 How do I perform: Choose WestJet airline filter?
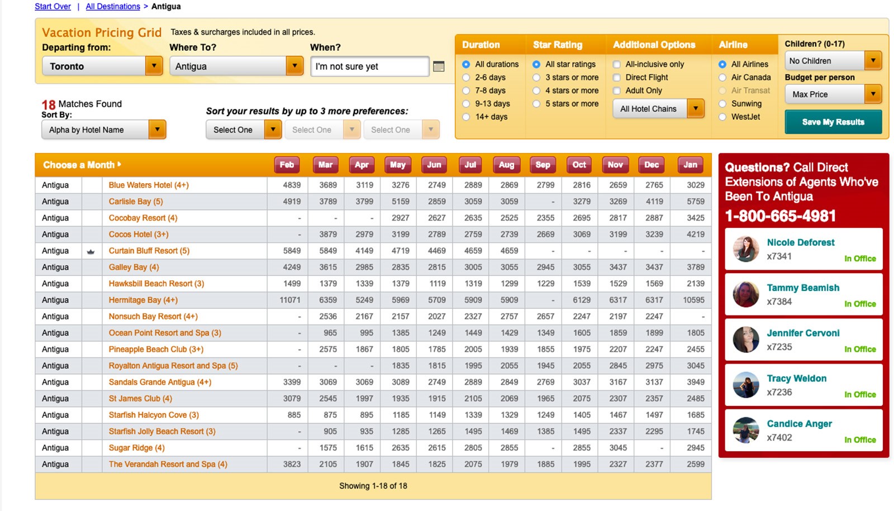tap(722, 117)
